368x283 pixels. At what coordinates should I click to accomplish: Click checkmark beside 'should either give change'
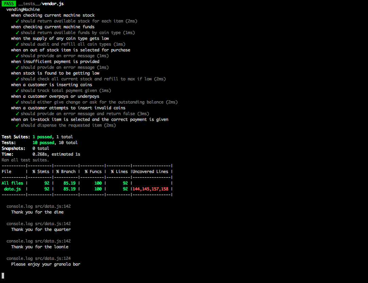(x=17, y=102)
